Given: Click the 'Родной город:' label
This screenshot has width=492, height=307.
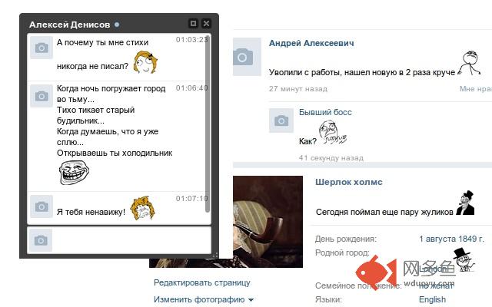Looking at the screenshot, I should pyautogui.click(x=342, y=253).
